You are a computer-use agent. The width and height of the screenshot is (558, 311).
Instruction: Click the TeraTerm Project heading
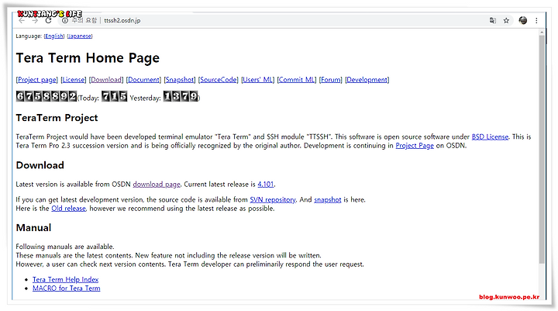pos(57,118)
